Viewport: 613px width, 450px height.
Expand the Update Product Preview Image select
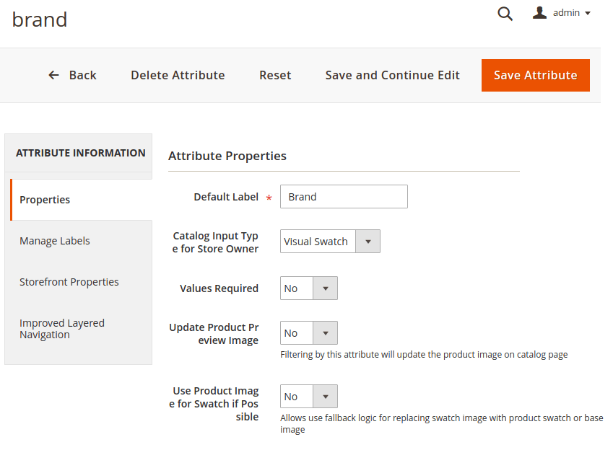pyautogui.click(x=308, y=333)
